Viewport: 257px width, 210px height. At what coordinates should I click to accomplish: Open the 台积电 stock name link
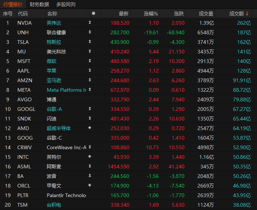pos(54,205)
